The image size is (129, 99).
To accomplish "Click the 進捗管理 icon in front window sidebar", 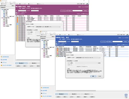I will pos(41,91).
